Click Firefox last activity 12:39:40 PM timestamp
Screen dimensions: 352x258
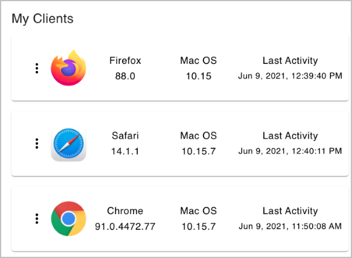(x=290, y=76)
